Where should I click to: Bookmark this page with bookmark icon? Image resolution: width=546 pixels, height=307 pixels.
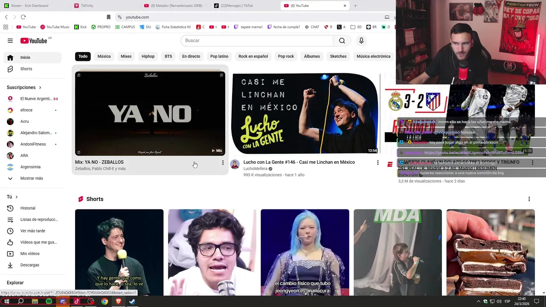click(108, 17)
